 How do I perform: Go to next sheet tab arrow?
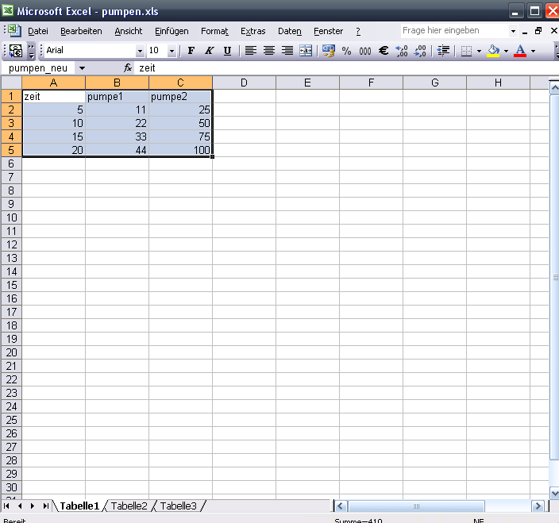pos(33,506)
